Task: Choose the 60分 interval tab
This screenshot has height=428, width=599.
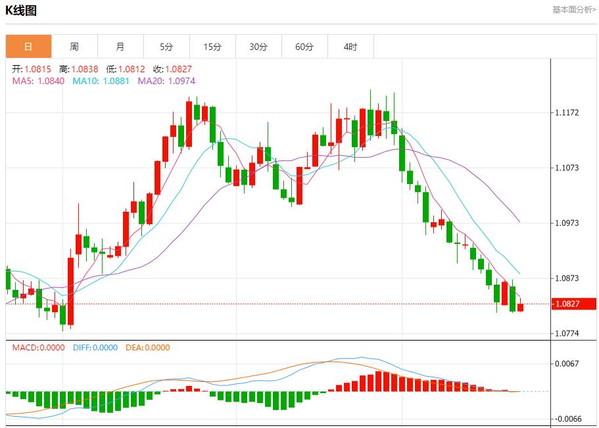Action: [x=304, y=47]
